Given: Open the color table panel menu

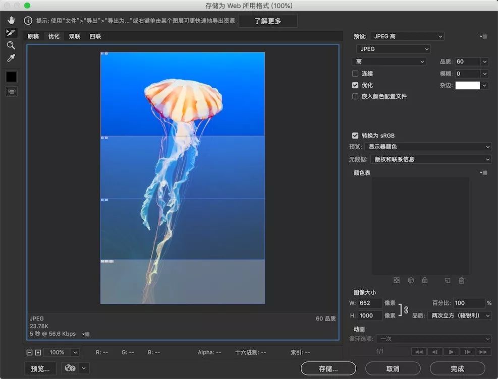Looking at the screenshot, I should [x=483, y=172].
